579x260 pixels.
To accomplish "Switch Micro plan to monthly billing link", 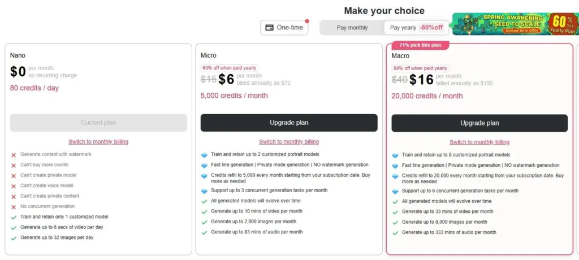I will coord(289,142).
